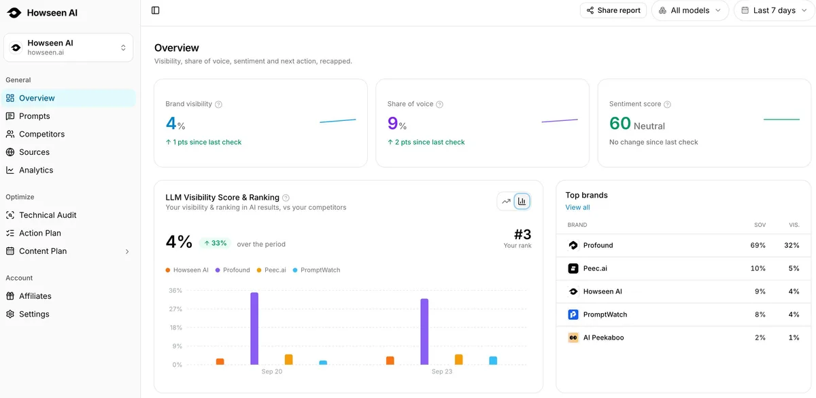
Task: Click the Sentiment score help icon
Action: pos(667,105)
